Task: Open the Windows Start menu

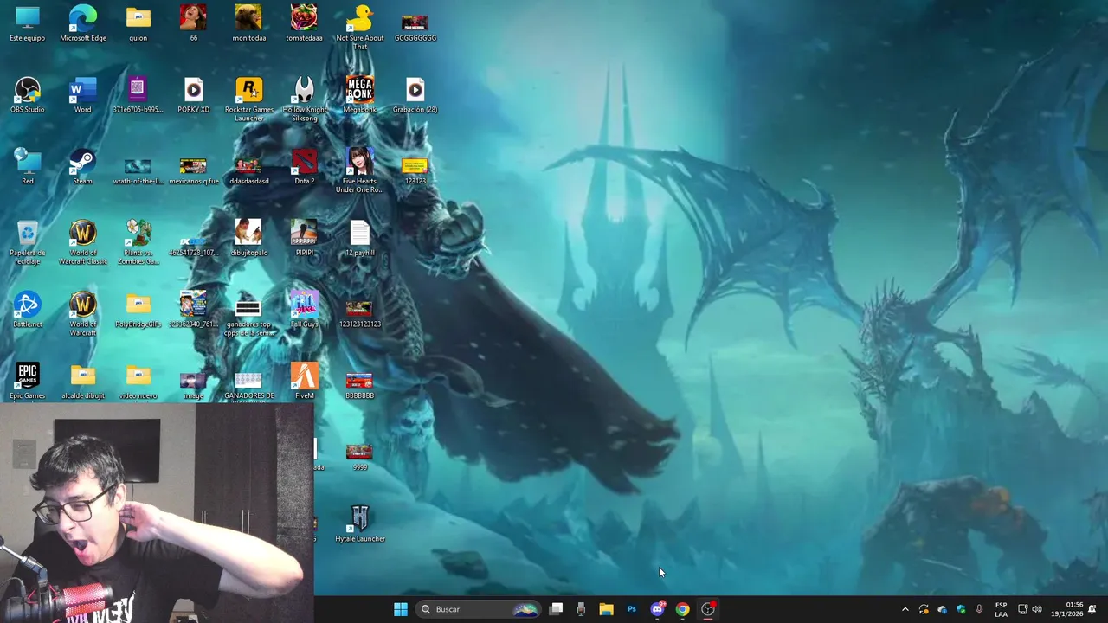Action: click(x=401, y=609)
